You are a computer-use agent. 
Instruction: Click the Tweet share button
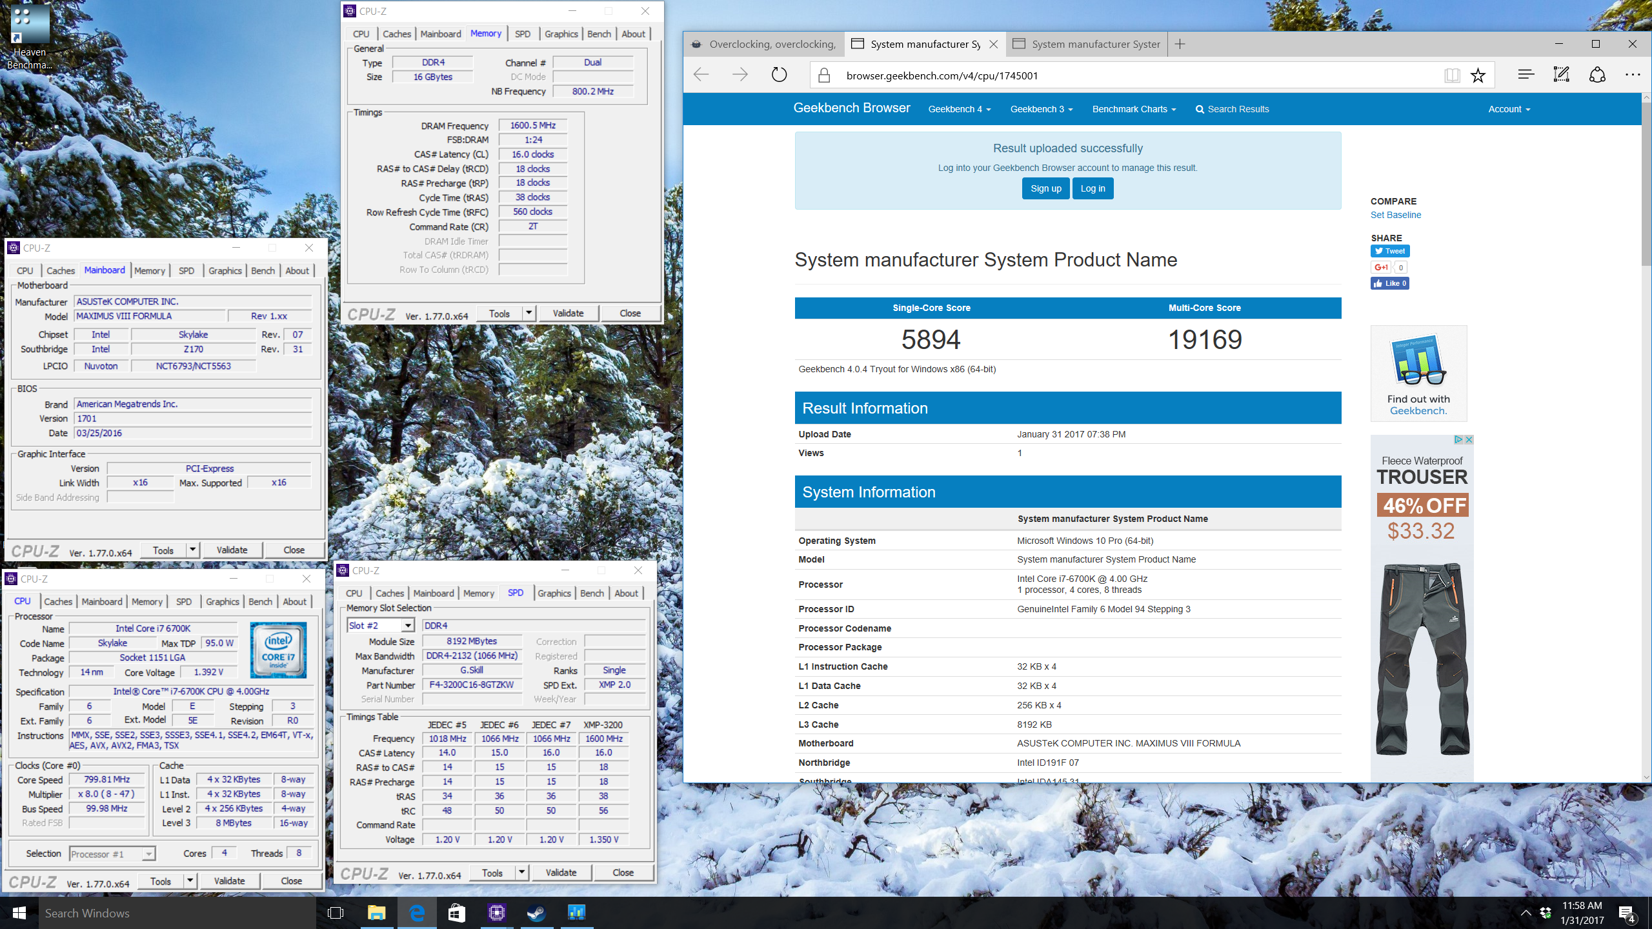1390,251
